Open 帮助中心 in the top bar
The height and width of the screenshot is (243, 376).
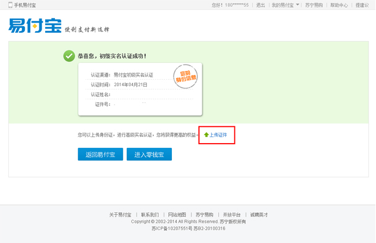339,5
